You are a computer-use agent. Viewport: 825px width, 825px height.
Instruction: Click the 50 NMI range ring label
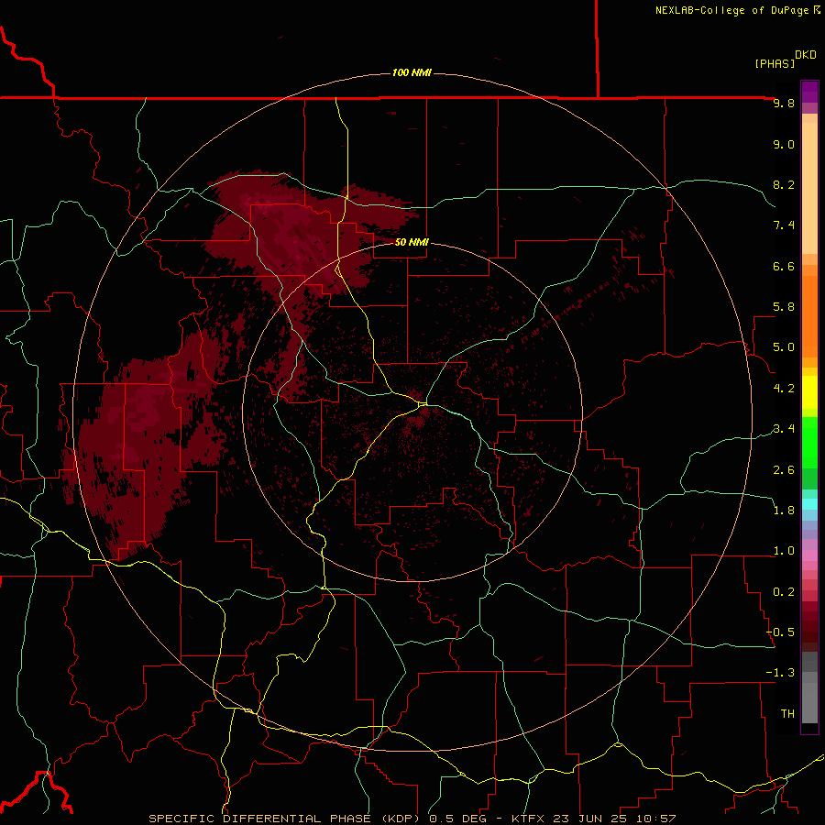(x=412, y=242)
